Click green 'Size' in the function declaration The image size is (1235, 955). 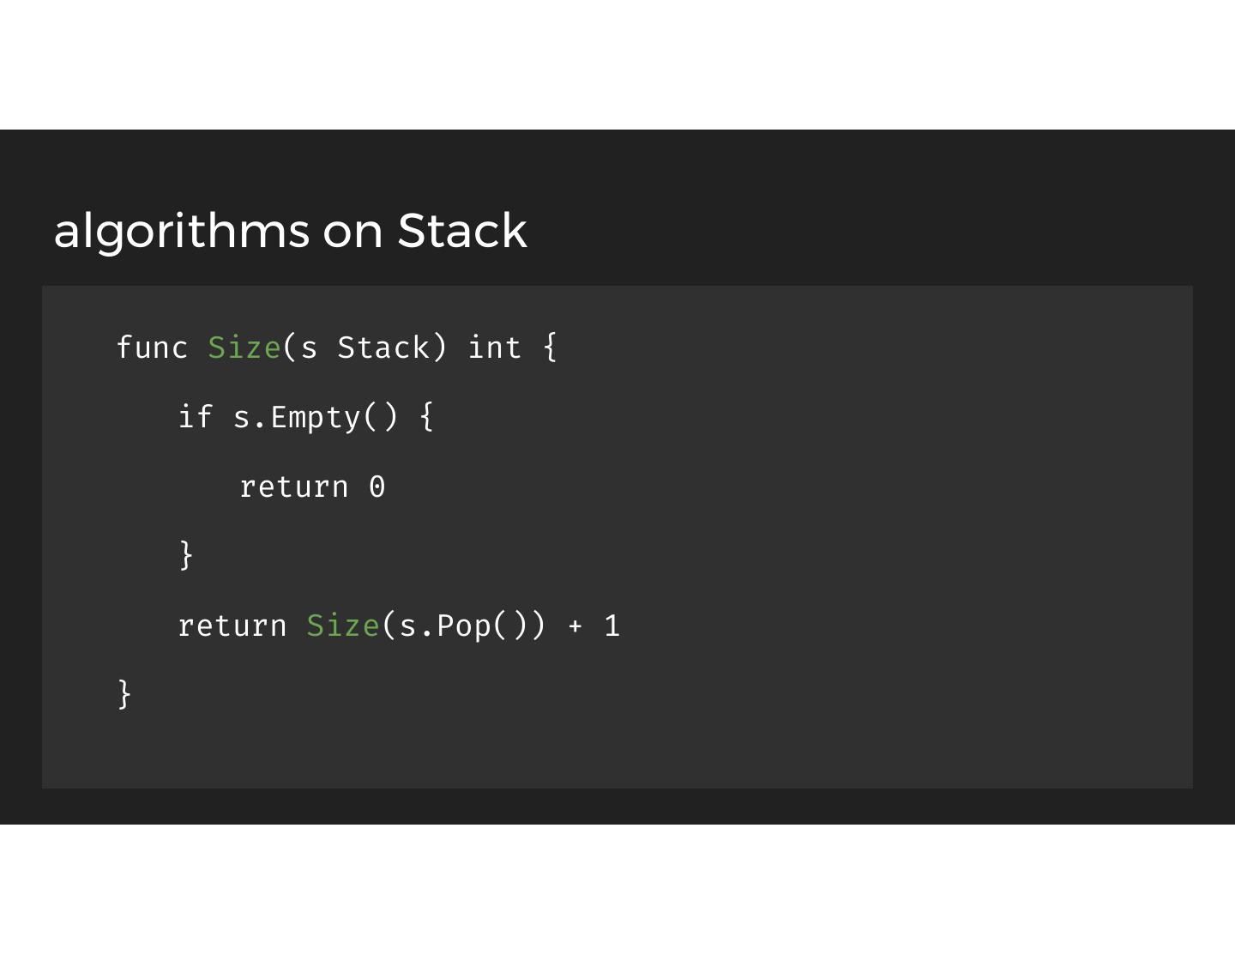[x=244, y=348]
